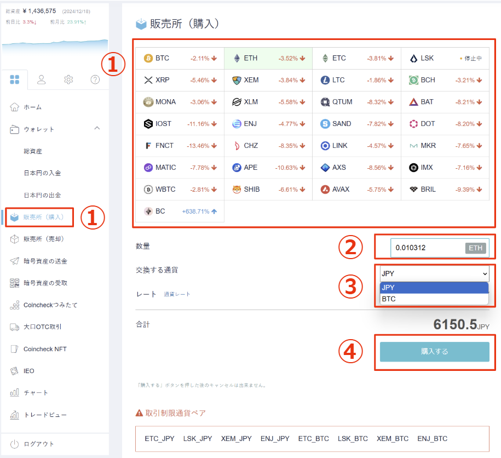The image size is (501, 458).
Task: Choose the LINK coin icon
Action: point(325,146)
